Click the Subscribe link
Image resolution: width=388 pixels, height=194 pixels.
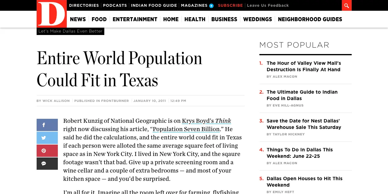(x=230, y=6)
